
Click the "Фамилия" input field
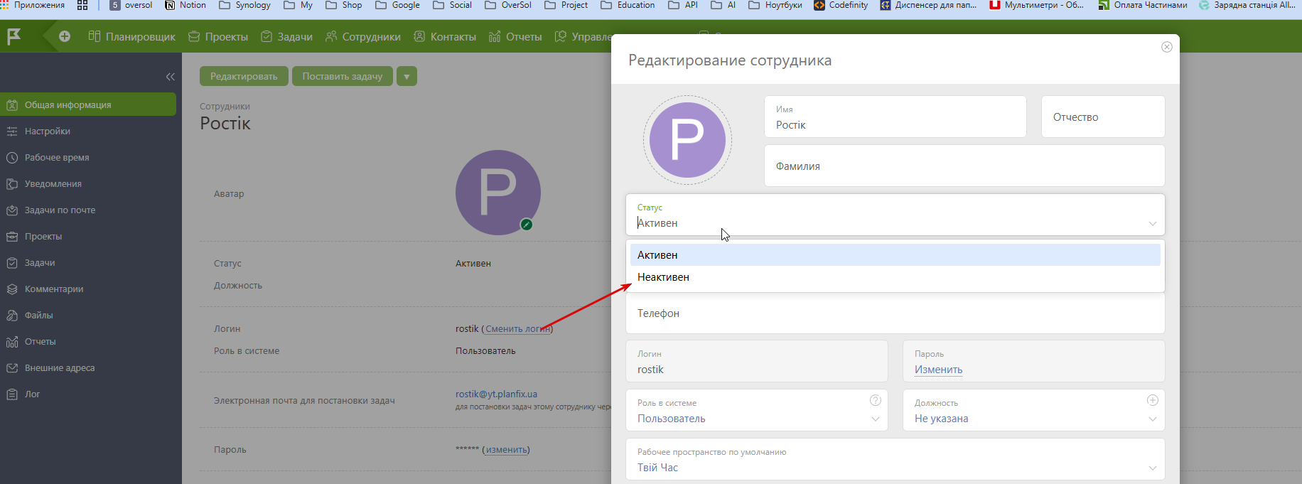pyautogui.click(x=964, y=166)
